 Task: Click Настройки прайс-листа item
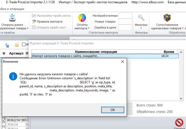point(54,16)
